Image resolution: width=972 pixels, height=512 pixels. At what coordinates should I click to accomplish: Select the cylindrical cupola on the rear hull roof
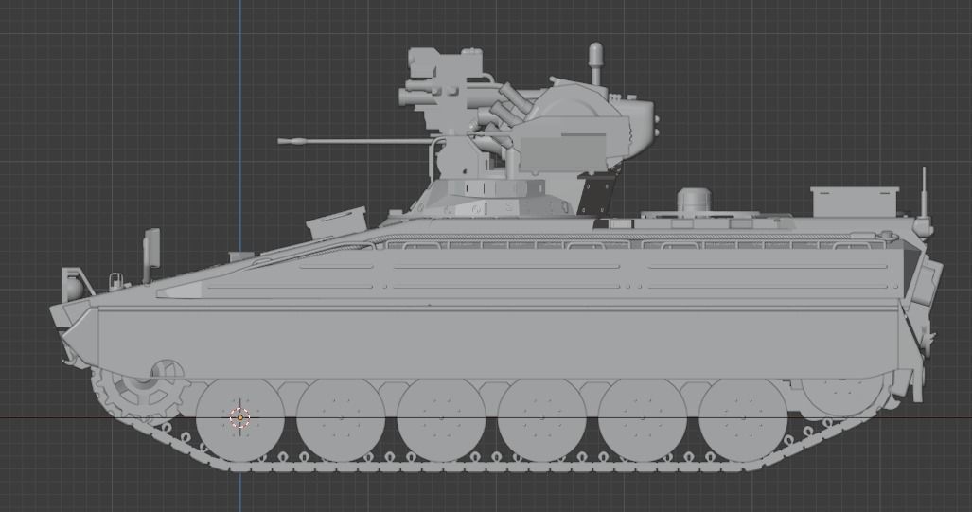(x=693, y=201)
